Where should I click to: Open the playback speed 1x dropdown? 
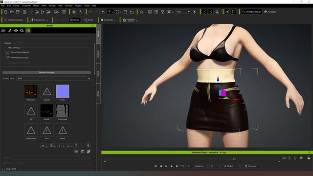(x=214, y=166)
